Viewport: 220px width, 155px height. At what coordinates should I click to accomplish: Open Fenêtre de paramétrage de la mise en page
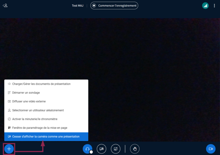coord(40,128)
